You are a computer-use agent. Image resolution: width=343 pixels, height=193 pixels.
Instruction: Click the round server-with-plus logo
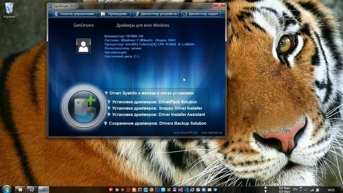tap(84, 107)
